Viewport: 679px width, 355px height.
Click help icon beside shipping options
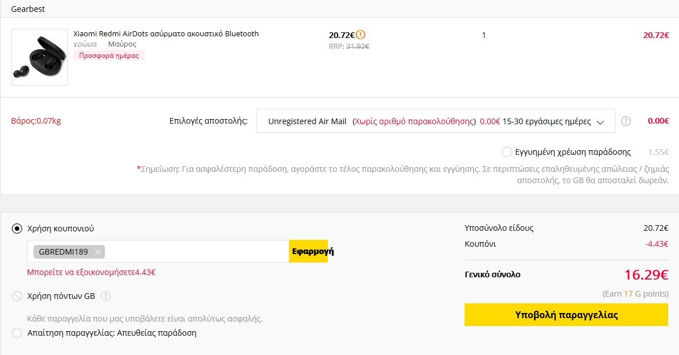pyautogui.click(x=626, y=121)
